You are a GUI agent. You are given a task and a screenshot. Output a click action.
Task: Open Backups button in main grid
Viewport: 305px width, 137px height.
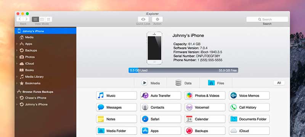[x=205, y=131]
